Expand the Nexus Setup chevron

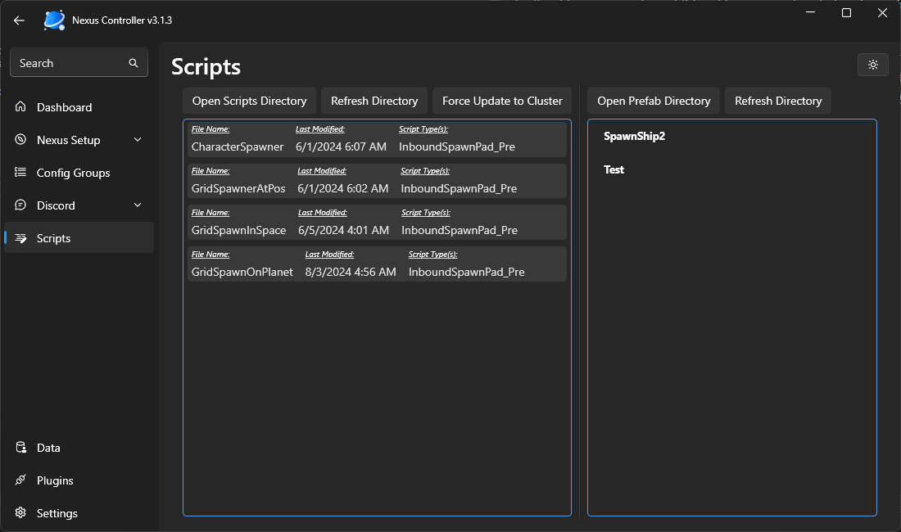point(138,140)
